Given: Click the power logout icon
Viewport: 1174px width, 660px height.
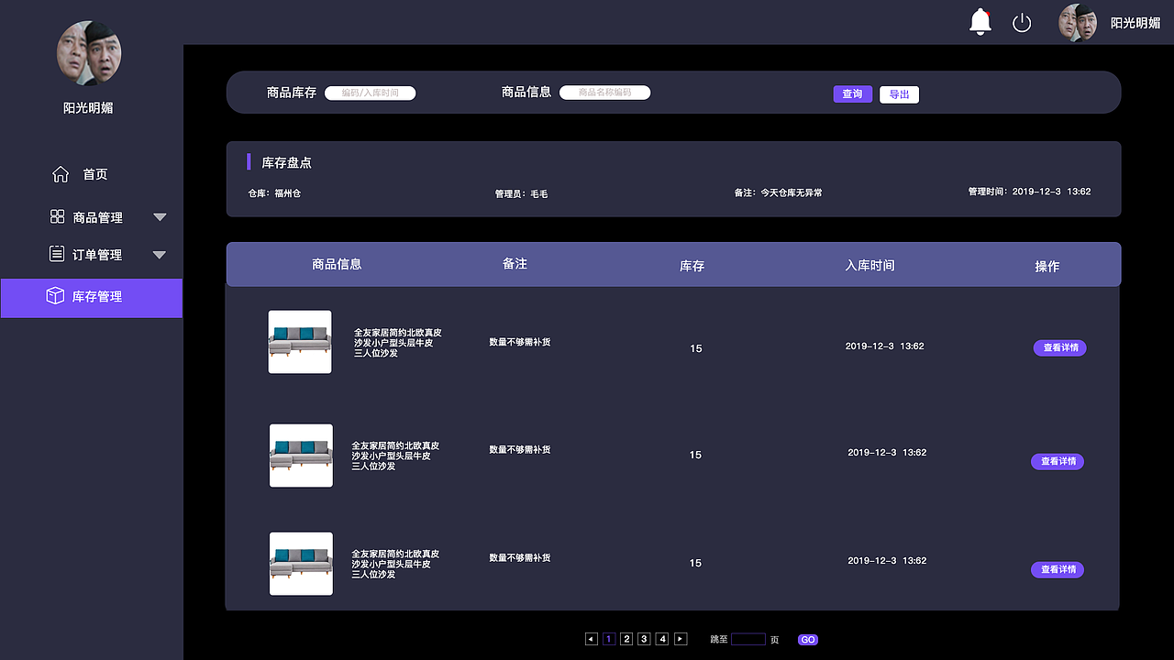Looking at the screenshot, I should click(1022, 22).
